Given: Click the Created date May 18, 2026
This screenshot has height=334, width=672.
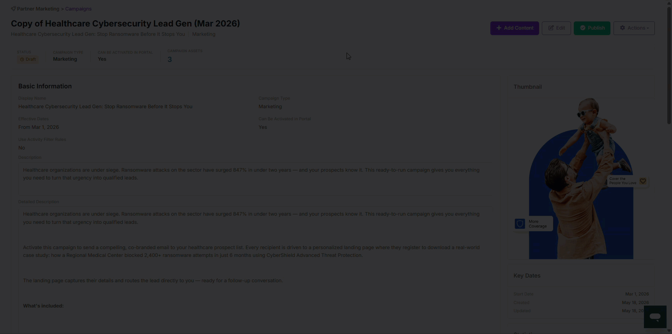Looking at the screenshot, I should (635, 302).
